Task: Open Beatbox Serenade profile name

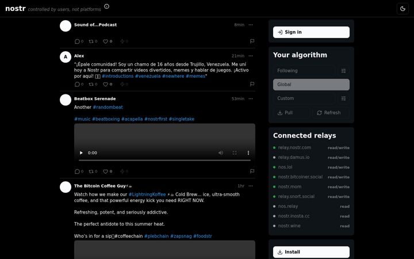Action: (x=95, y=99)
